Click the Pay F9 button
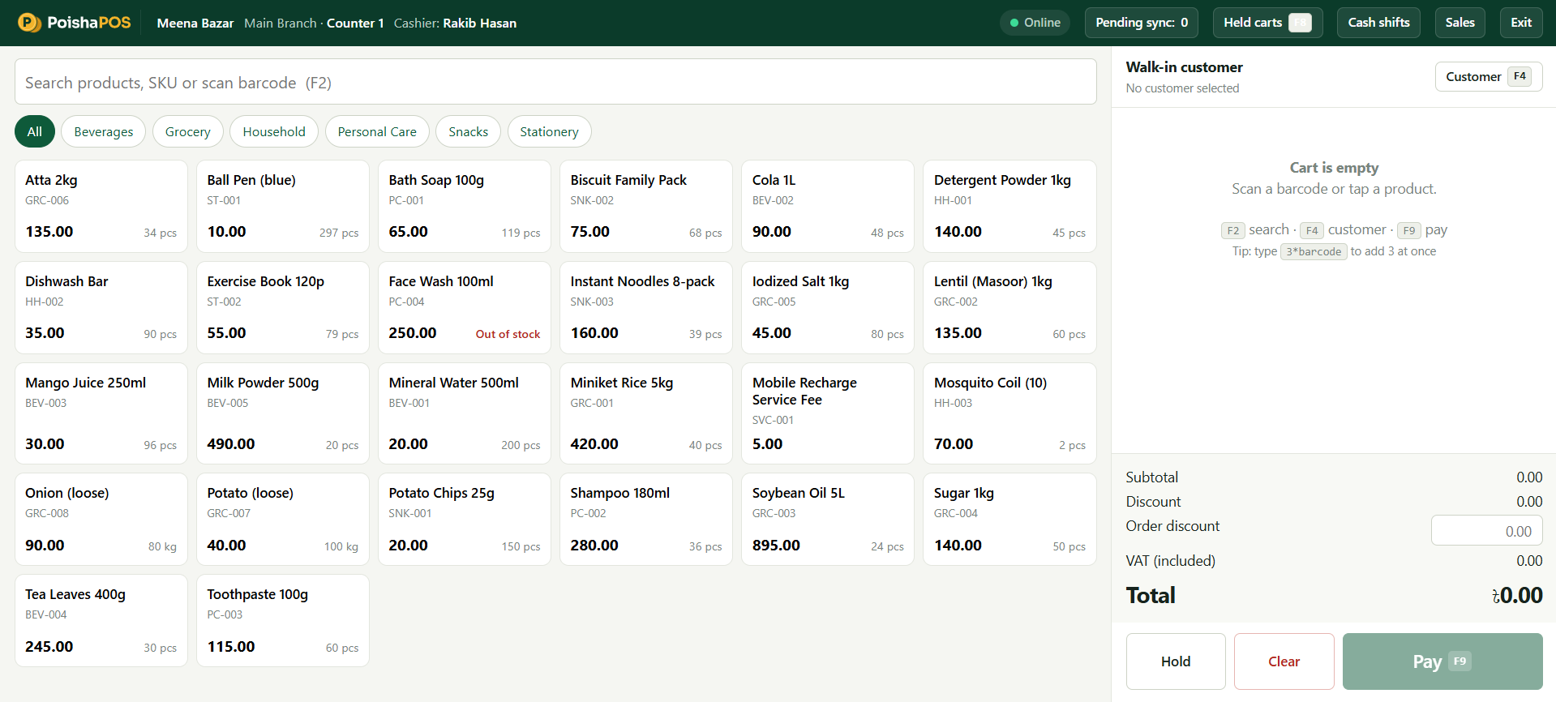1556x702 pixels. click(x=1442, y=661)
